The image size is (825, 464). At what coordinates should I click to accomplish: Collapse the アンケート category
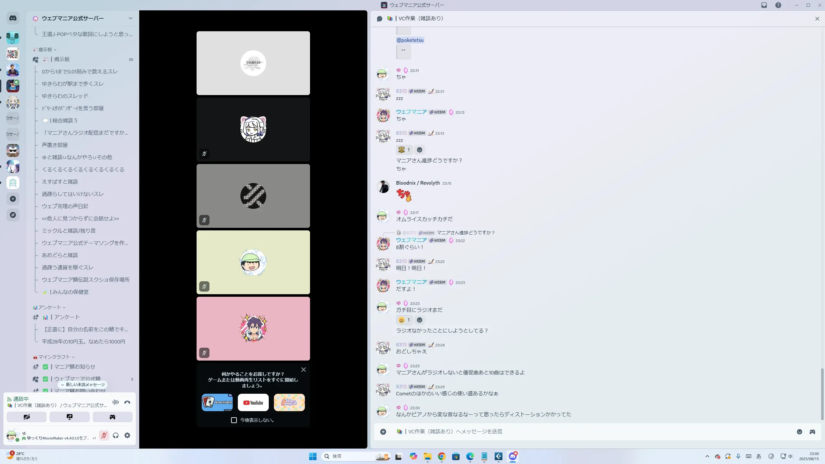pyautogui.click(x=49, y=307)
